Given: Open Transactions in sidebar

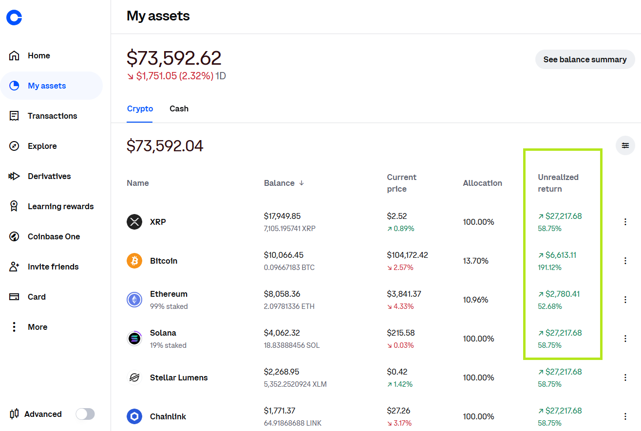Looking at the screenshot, I should pyautogui.click(x=52, y=116).
